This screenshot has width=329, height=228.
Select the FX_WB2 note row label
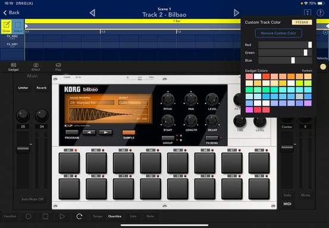[12, 37]
